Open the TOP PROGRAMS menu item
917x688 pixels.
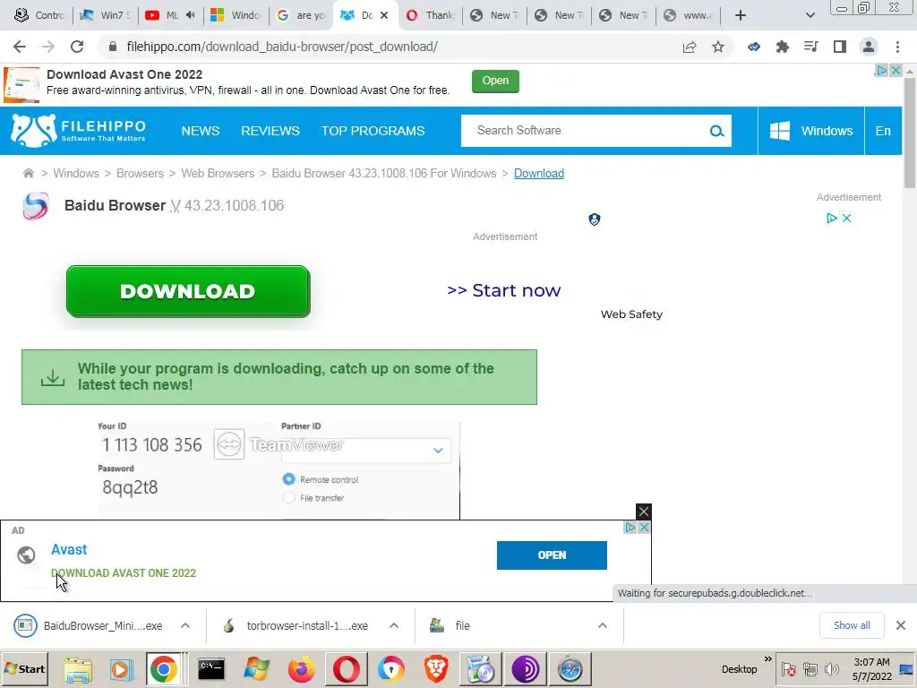click(373, 131)
